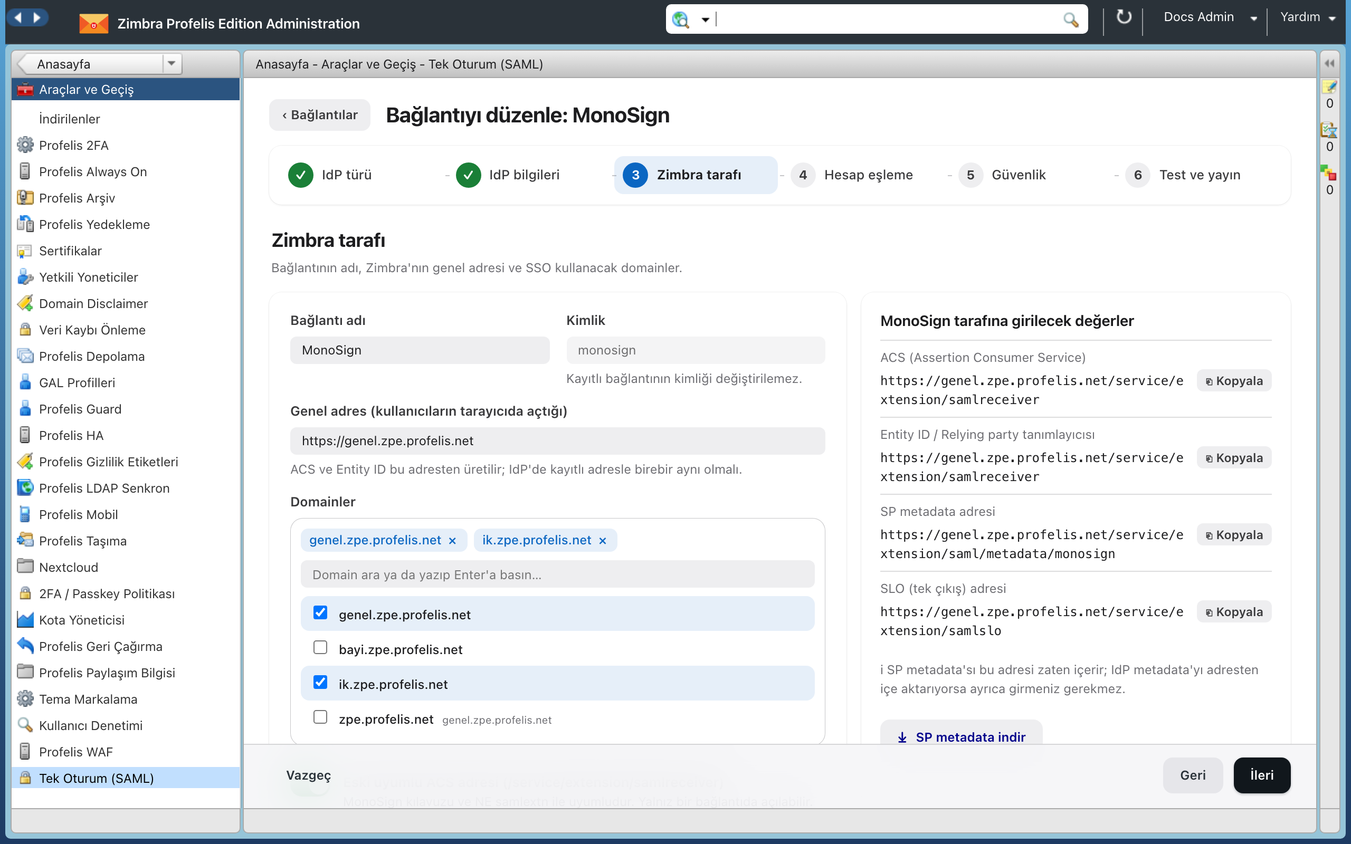Remove genel.zpe.profelis.net domain chip

click(x=452, y=540)
